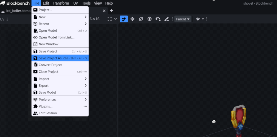Open the View menu

(x=98, y=3)
